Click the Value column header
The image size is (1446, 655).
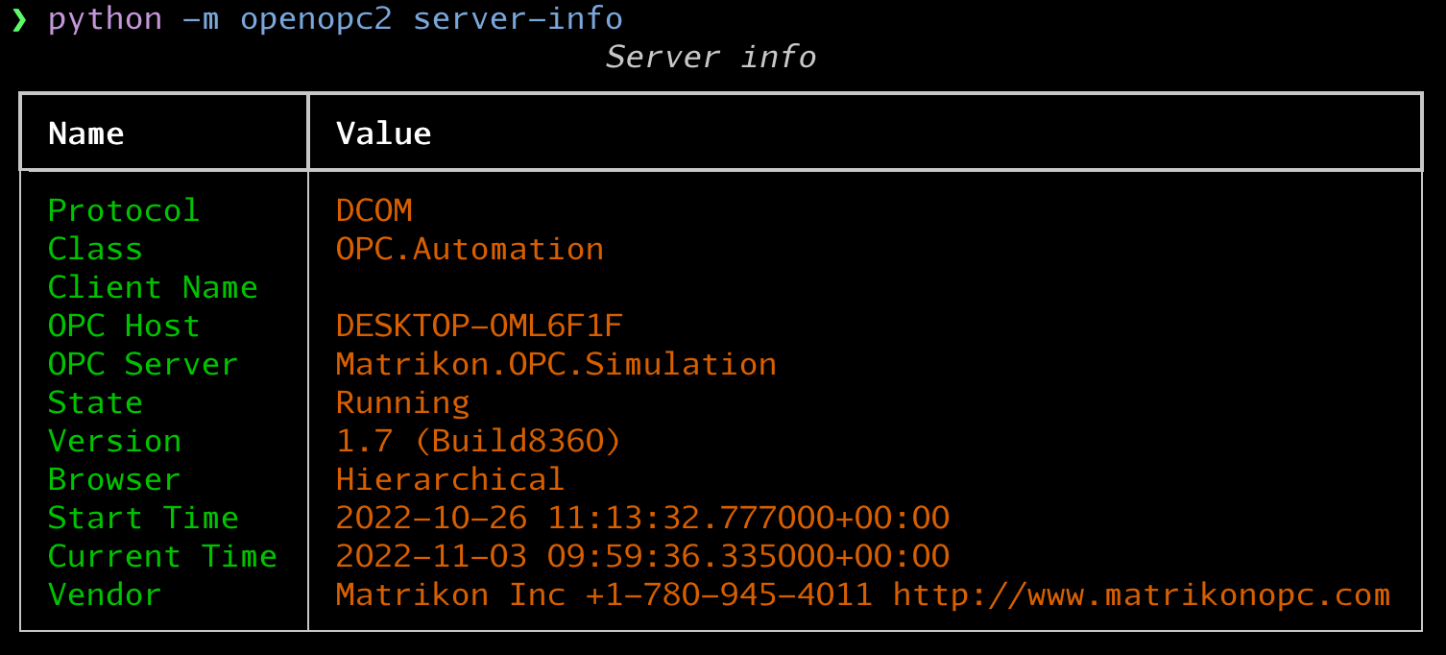point(383,133)
